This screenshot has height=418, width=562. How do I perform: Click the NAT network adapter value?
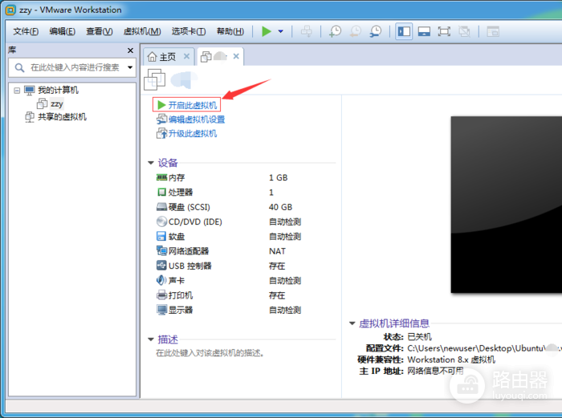click(x=278, y=251)
